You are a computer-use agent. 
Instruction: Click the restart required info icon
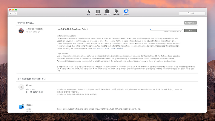pos(39,32)
